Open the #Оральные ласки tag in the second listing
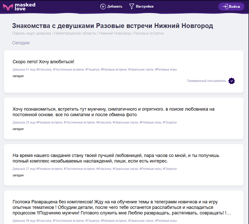Image resolution: width=249 pixels, height=224 pixels. (x=126, y=122)
